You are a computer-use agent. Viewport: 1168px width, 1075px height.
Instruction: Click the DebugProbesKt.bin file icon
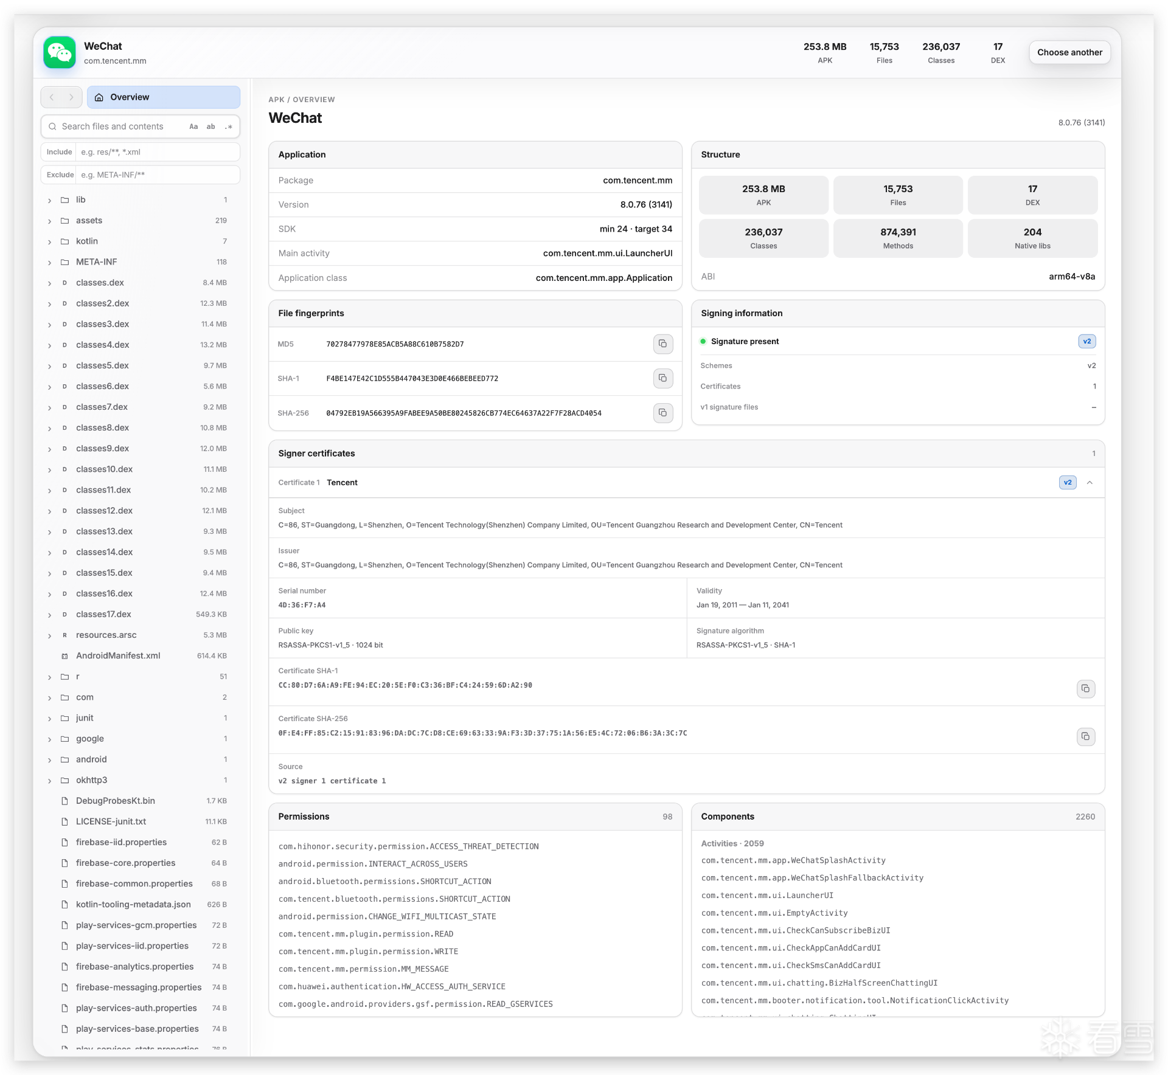click(x=64, y=801)
